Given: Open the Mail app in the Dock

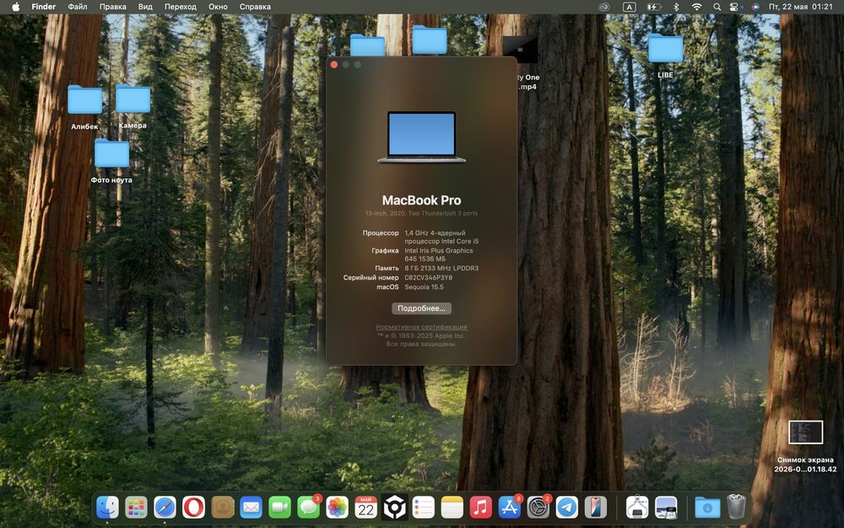Looking at the screenshot, I should [x=251, y=507].
